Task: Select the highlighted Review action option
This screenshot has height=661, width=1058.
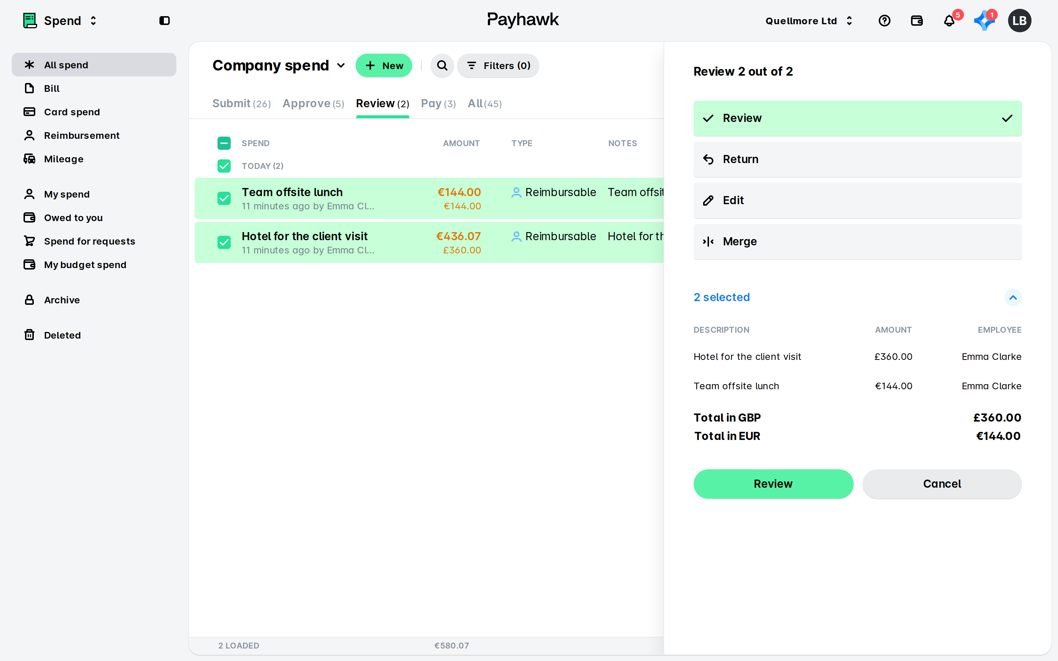Action: coord(857,118)
